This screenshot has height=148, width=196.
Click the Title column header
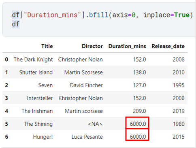pyautogui.click(x=47, y=46)
